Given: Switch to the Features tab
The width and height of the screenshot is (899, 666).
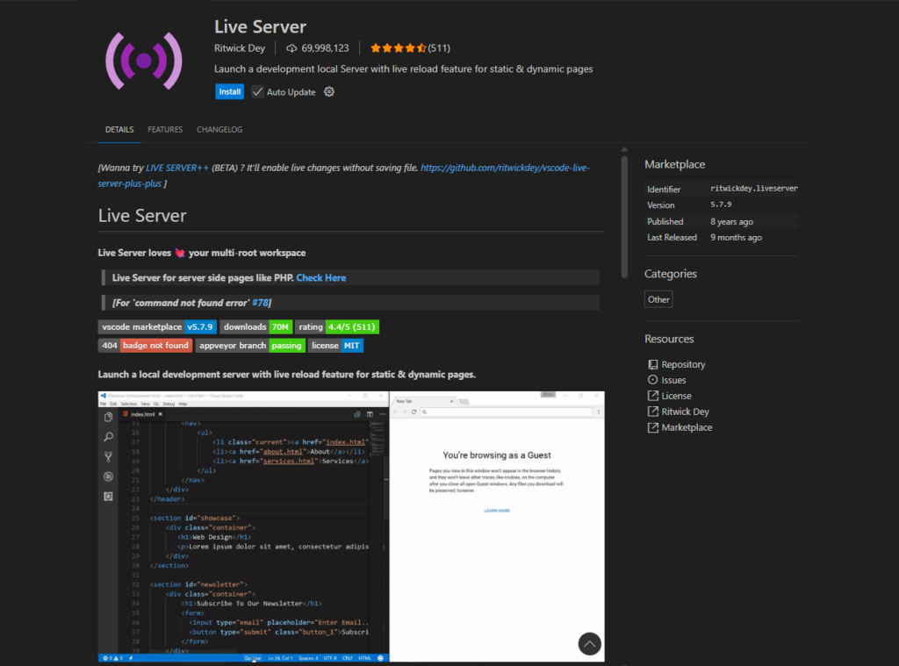Looking at the screenshot, I should 165,129.
